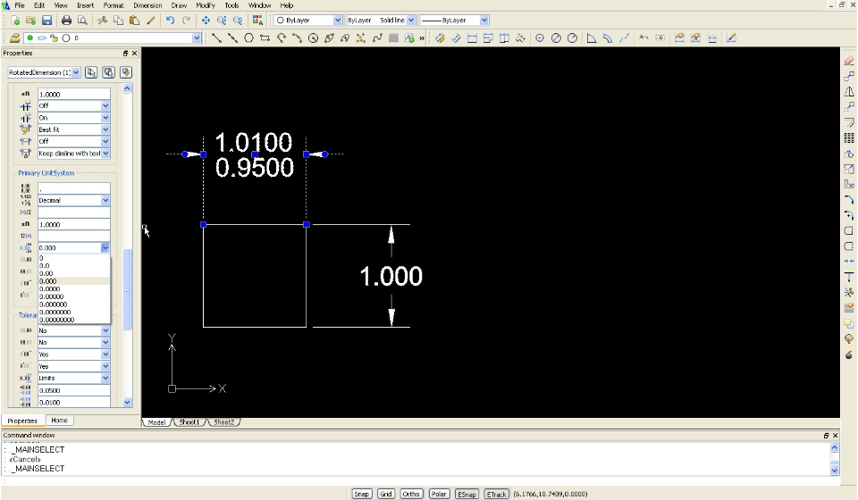Cut selection with the scissors icon
The height and width of the screenshot is (500, 858).
tap(102, 21)
